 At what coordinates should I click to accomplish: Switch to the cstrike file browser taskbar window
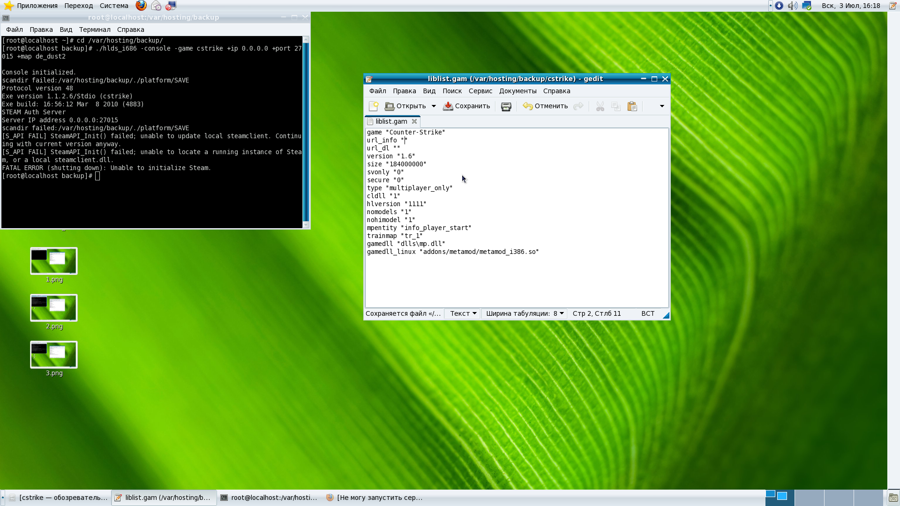(59, 498)
